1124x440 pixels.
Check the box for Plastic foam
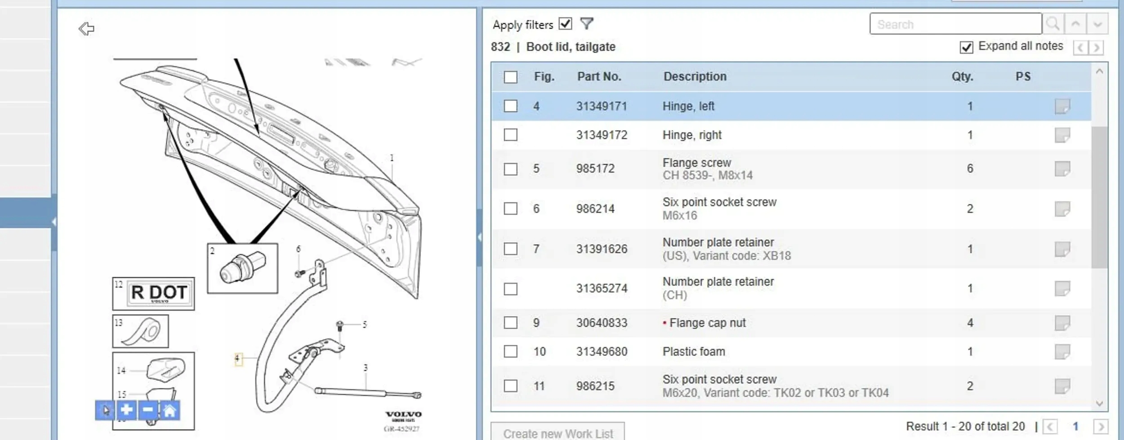pyautogui.click(x=510, y=351)
